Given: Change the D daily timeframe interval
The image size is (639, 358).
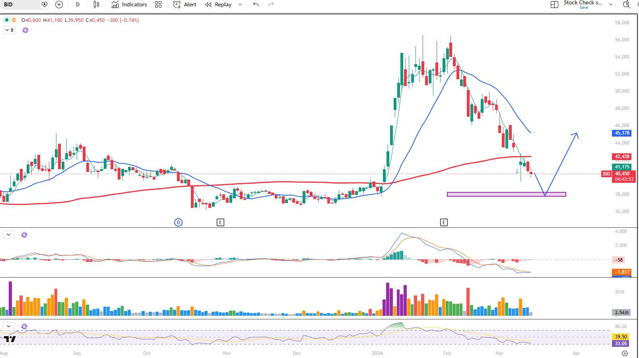Looking at the screenshot, I should point(78,4).
